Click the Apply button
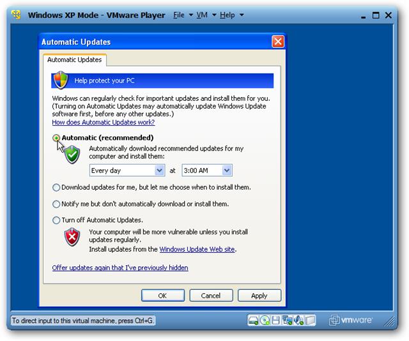Viewport: 409px width, 341px height. click(259, 296)
